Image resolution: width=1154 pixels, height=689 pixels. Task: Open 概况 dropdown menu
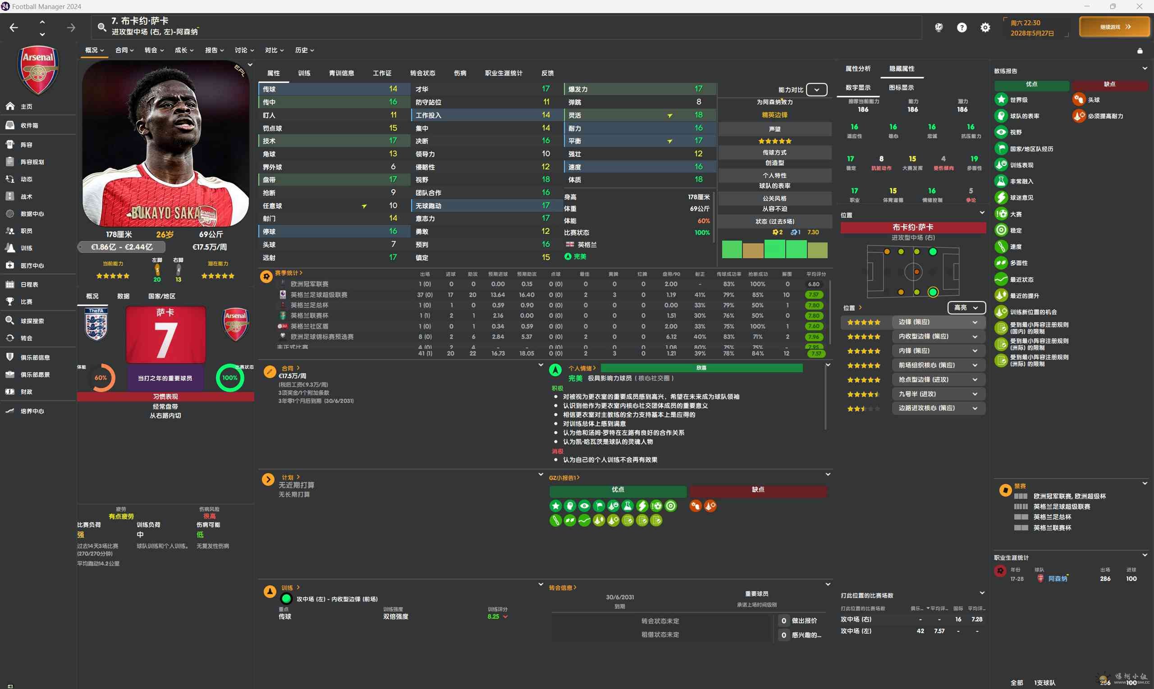coord(94,50)
